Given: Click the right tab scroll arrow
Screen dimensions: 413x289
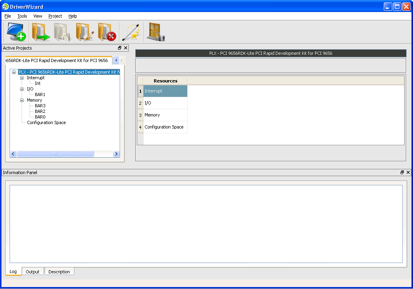Looking at the screenshot, I should tap(121, 60).
